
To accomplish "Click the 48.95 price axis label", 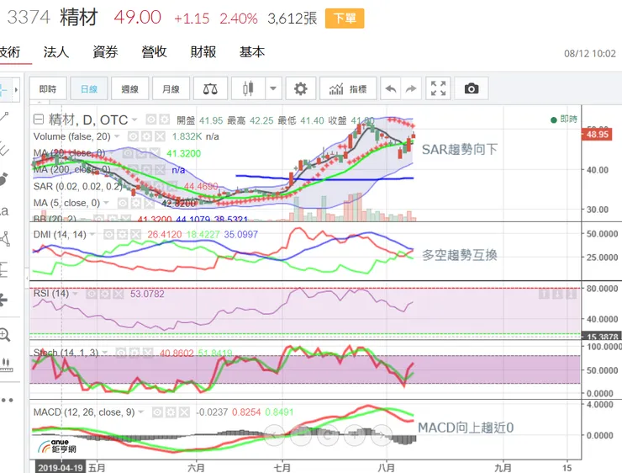I will pyautogui.click(x=597, y=134).
